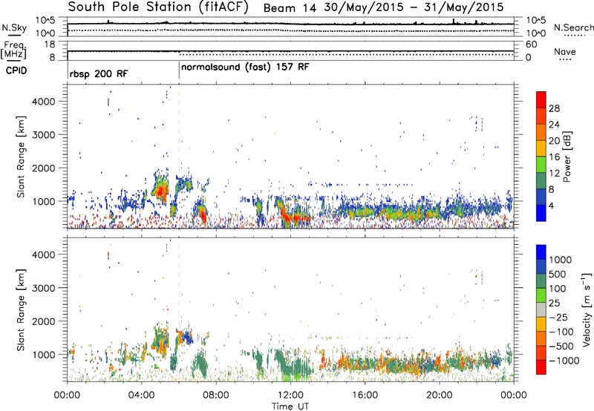Click the 'Velocity [m s⁻¹]' colorbar title

click(x=587, y=309)
